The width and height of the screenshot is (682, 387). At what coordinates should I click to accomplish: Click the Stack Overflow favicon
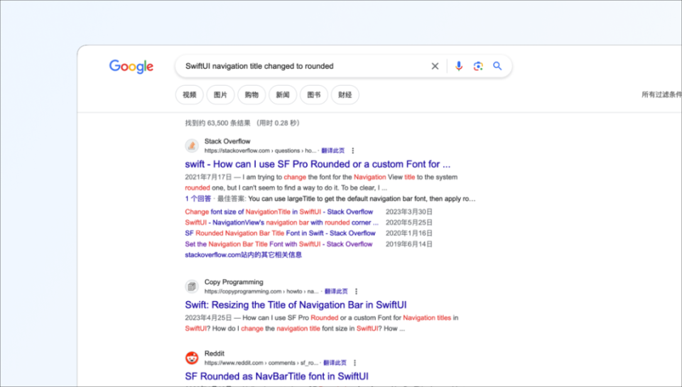click(x=192, y=146)
